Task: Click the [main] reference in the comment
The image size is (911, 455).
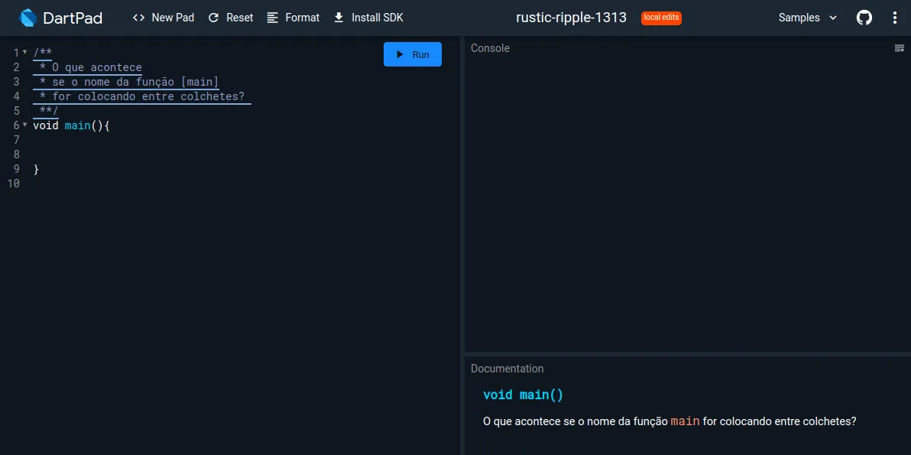Action: click(x=200, y=81)
